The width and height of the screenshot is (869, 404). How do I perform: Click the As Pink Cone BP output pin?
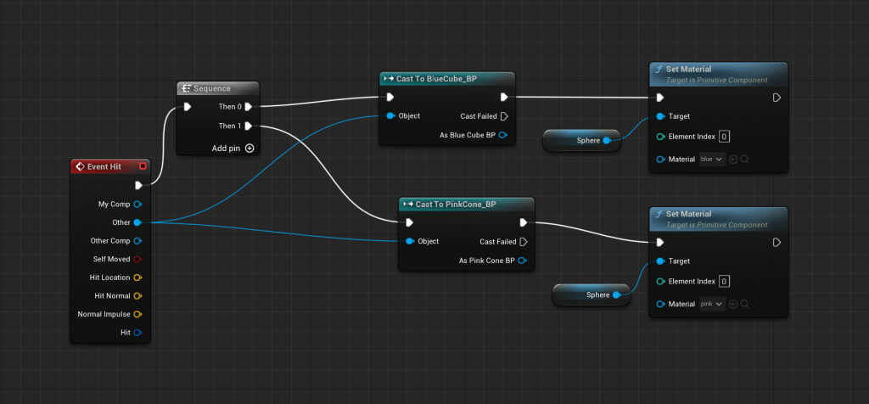click(x=523, y=261)
